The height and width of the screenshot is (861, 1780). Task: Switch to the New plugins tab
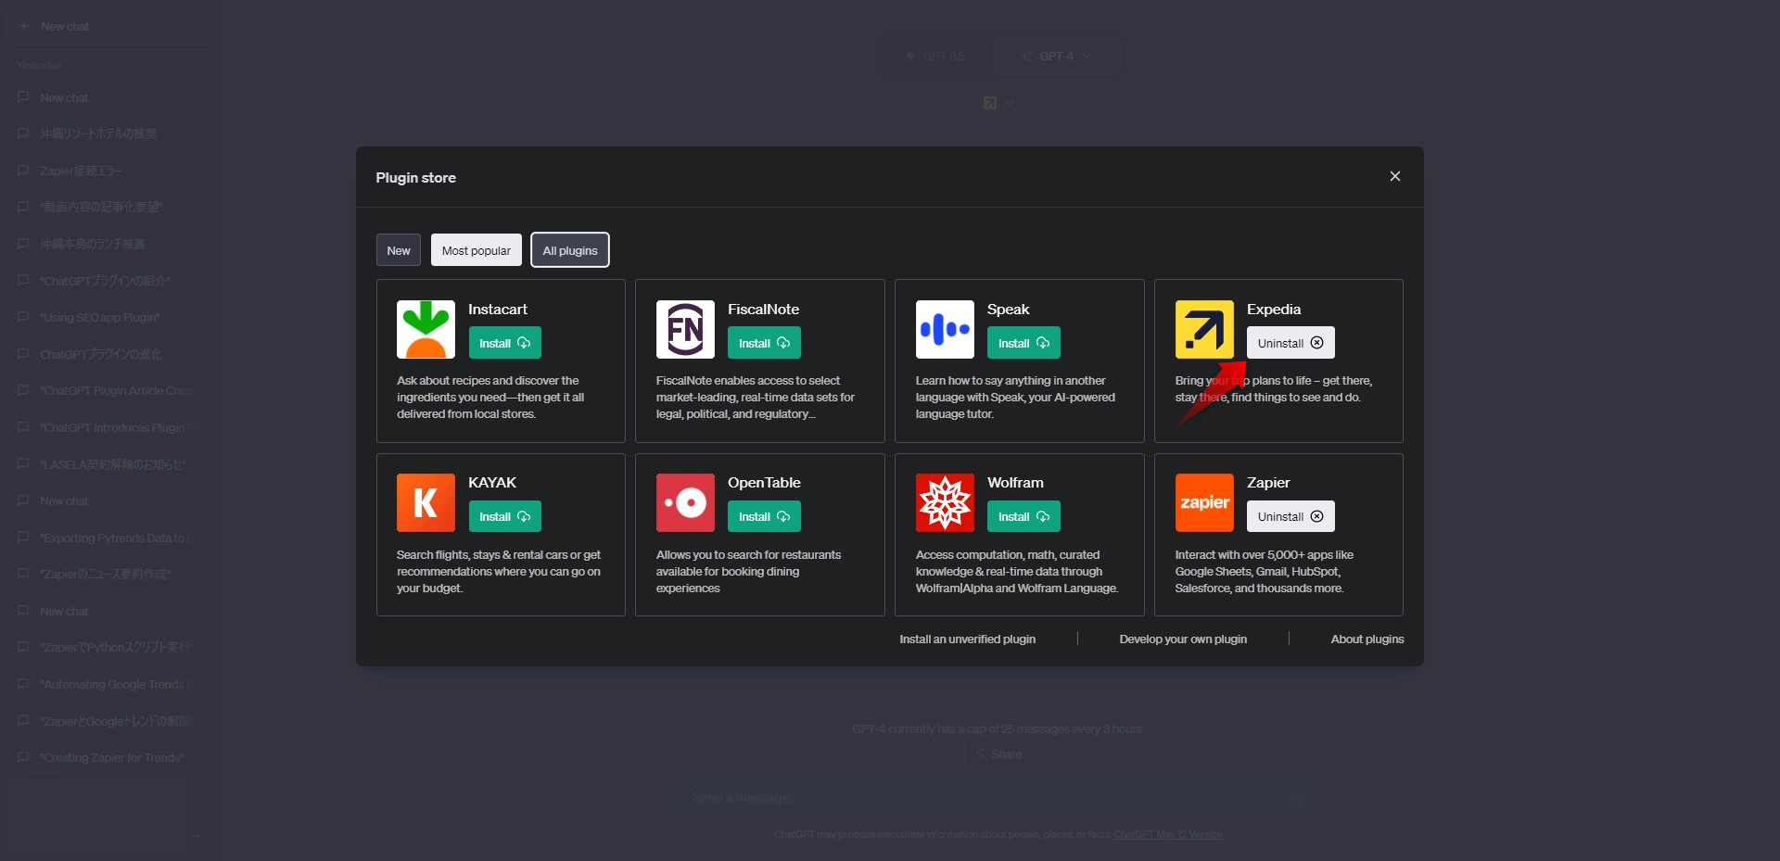399,250
